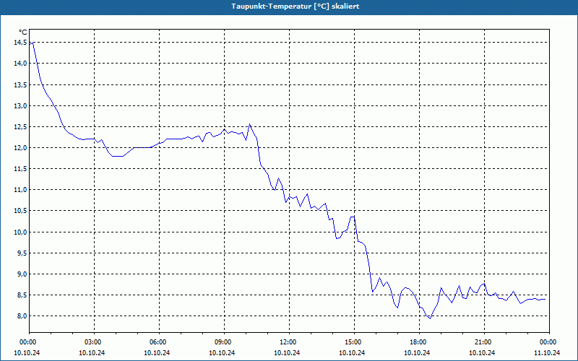Select the '10.10.24' date under '18:00'
Screen dimensions: 578x361
pyautogui.click(x=417, y=352)
